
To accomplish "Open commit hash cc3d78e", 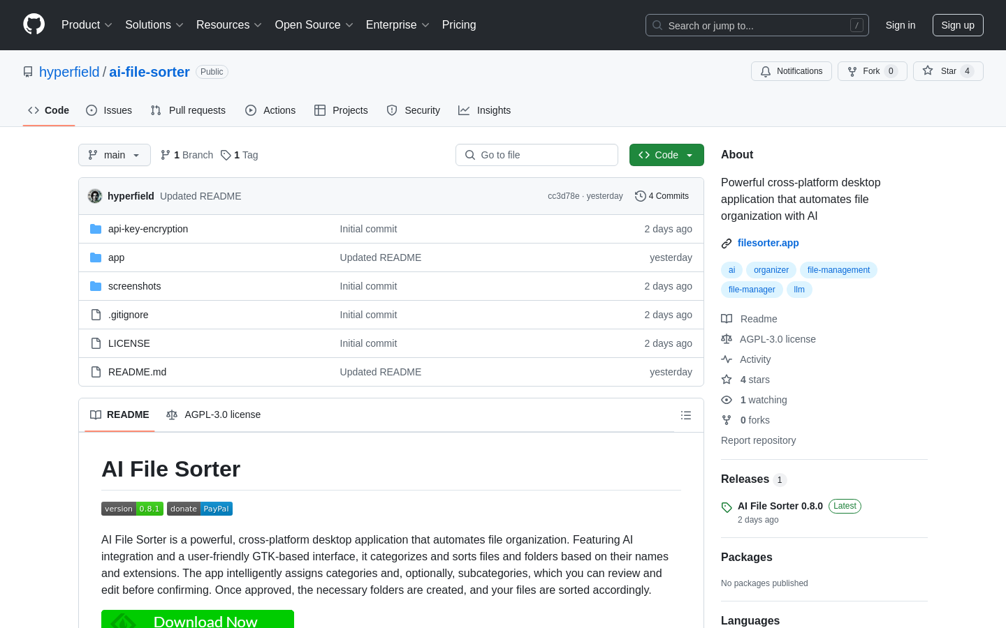I will click(x=564, y=196).
